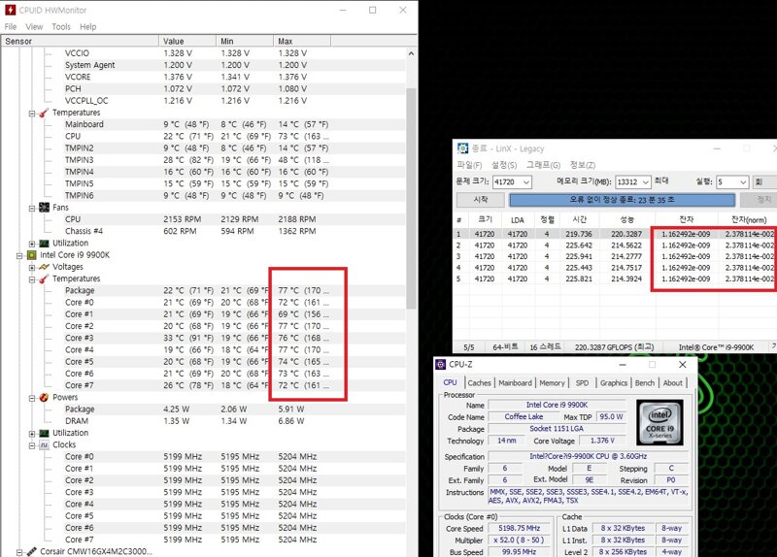The width and height of the screenshot is (777, 557).
Task: Click the CPU-Z window app icon
Action: coord(441,365)
